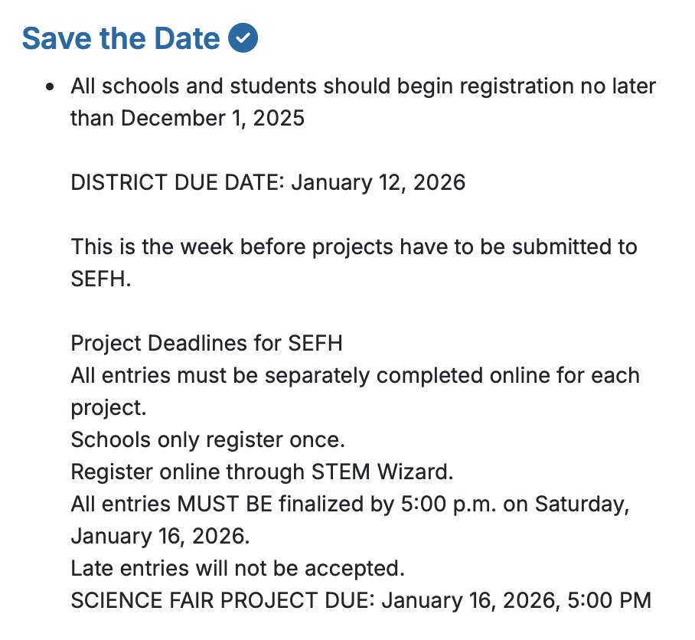The width and height of the screenshot is (695, 640).
Task: Select the "December 1, 2025" date text
Action: (213, 118)
